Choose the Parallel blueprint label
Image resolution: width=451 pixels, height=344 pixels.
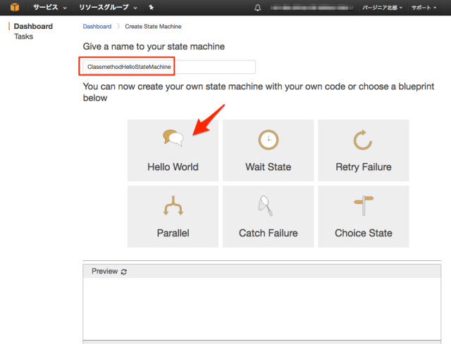point(173,233)
